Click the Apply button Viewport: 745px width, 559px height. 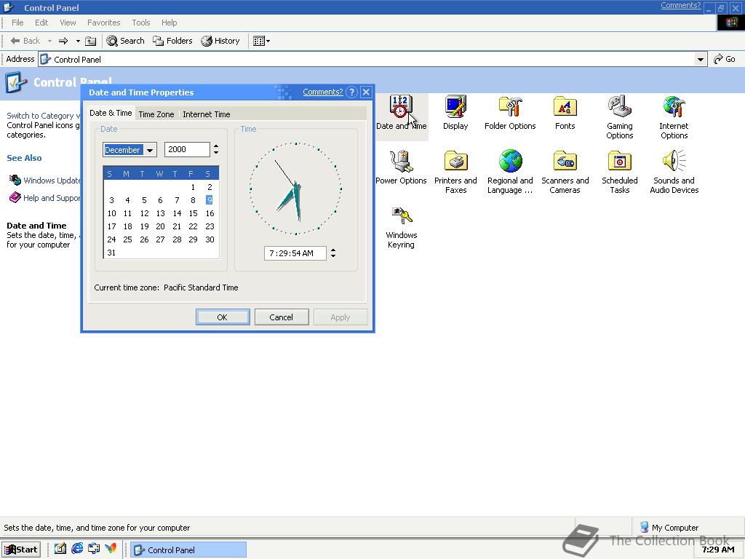point(340,317)
